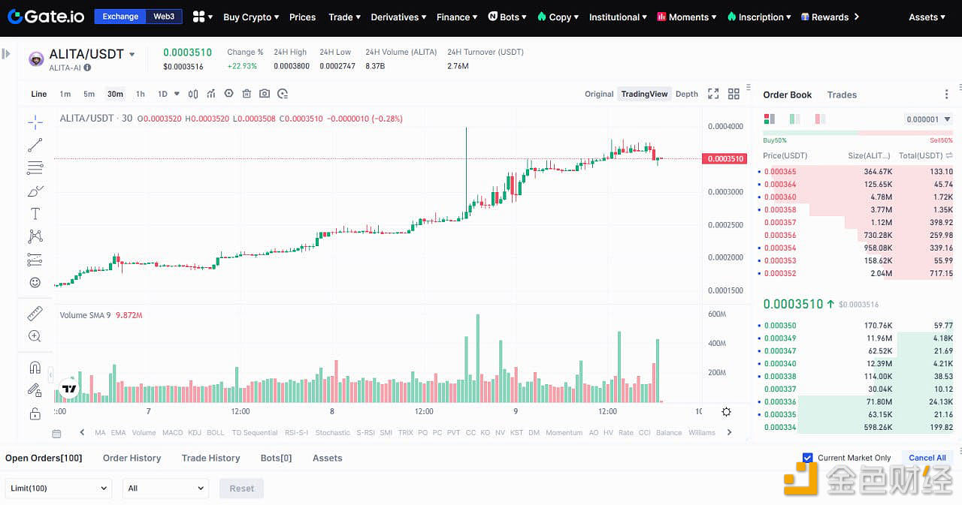Open the Fibonacci retracement tool
The image size is (962, 505).
[35, 167]
